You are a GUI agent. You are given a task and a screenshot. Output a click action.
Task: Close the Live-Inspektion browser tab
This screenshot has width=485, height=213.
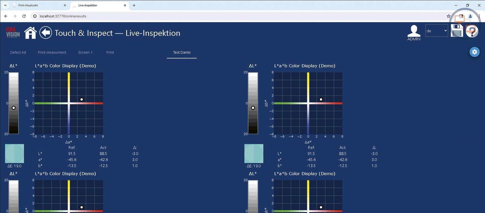point(125,5)
